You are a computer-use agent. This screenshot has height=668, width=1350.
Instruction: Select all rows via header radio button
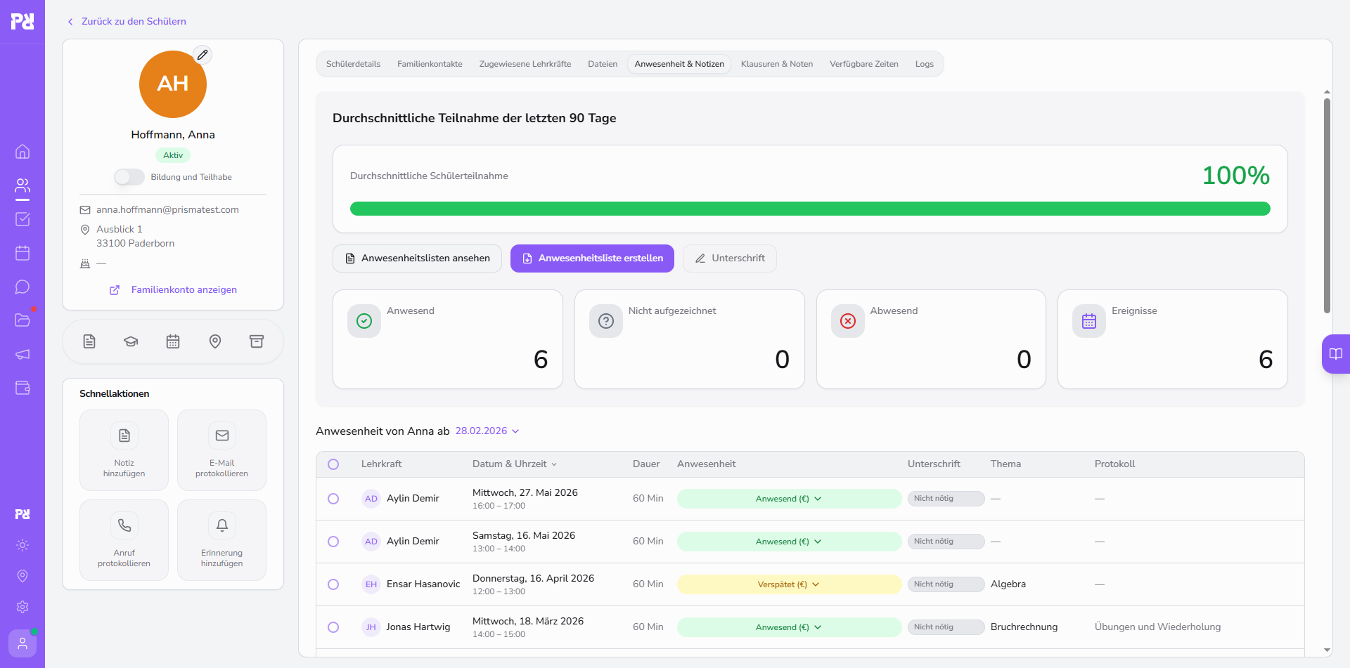(333, 464)
